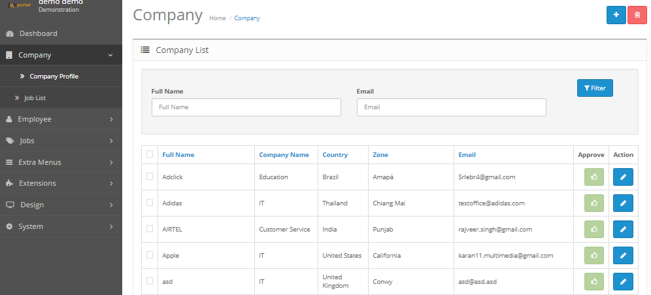Screen dimensions: 651x295
Task: Approve the asd company row
Action: coord(594,282)
